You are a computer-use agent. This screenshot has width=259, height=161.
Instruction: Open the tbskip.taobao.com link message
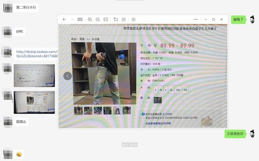37,54
